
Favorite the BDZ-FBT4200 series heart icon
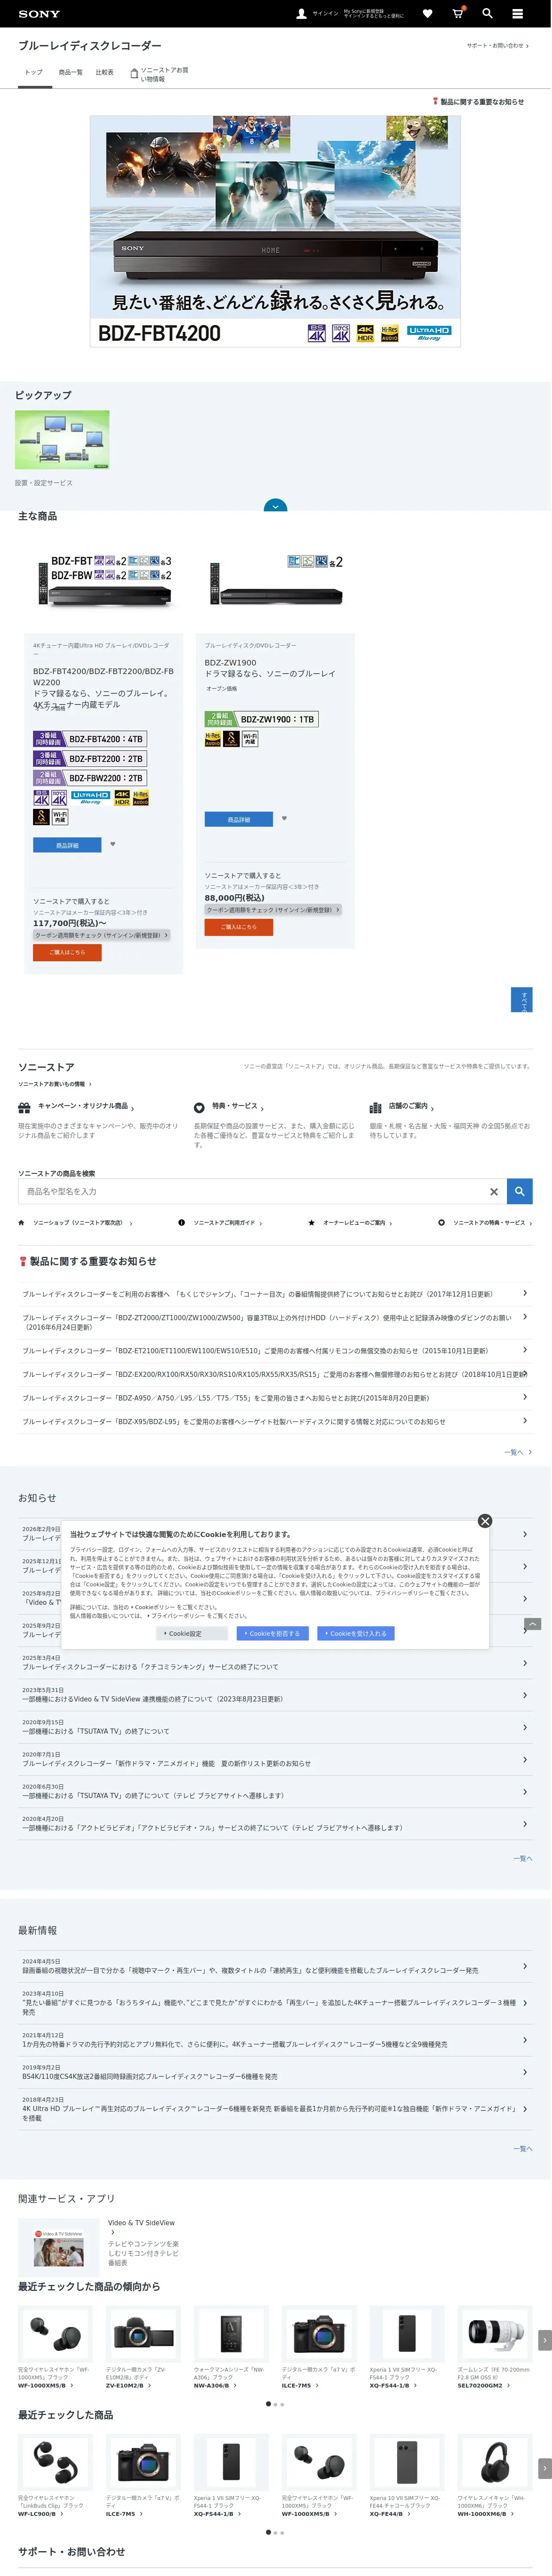coord(113,845)
